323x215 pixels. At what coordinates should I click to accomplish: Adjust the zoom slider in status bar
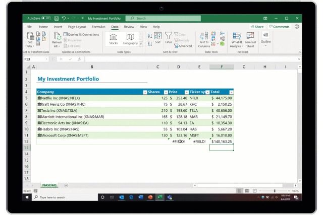pyautogui.click(x=274, y=191)
